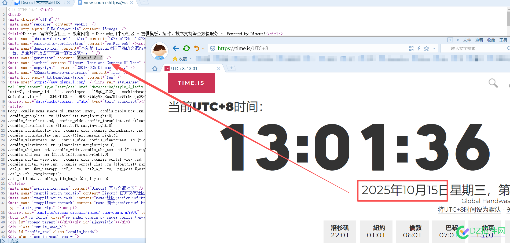Expand the dropdown arrow after the address star
The width and height of the screenshot is (510, 243).
point(434,49)
